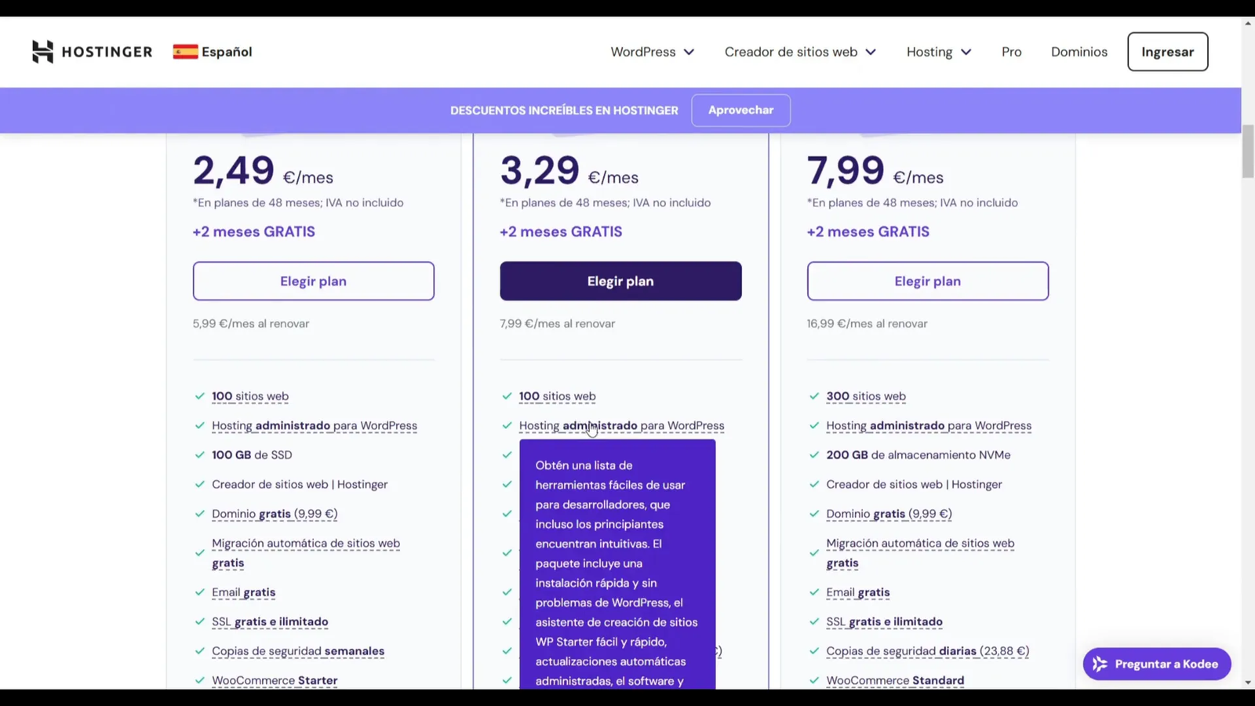Select the highlighted 3,29 €/mes plan
Screen dimensions: 1255x706
pyautogui.click(x=620, y=281)
